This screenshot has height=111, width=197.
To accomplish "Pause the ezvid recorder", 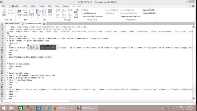I will [x=42, y=47].
